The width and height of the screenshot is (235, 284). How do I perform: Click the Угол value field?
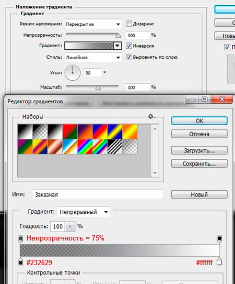pos(92,73)
